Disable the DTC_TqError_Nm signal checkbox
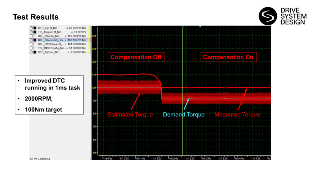Screen dimensions: 313x174 pos(31,52)
